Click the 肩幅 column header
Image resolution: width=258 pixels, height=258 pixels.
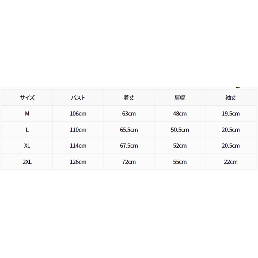click(x=180, y=98)
